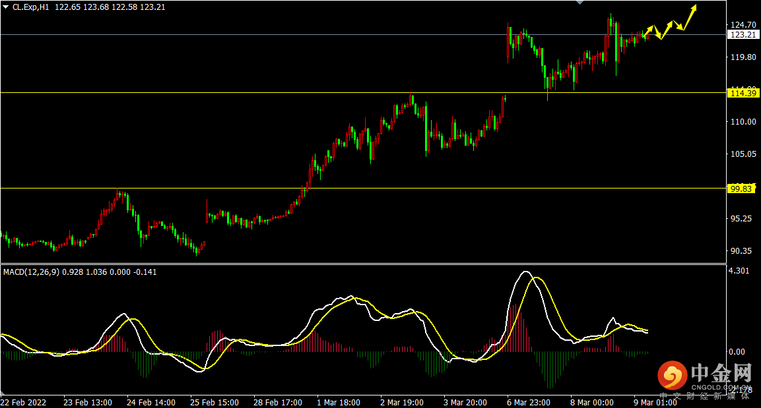Click the 110.00 price scale value
The width and height of the screenshot is (761, 408).
click(743, 122)
